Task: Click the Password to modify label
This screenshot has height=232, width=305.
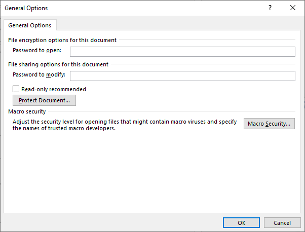Action: tap(39, 74)
